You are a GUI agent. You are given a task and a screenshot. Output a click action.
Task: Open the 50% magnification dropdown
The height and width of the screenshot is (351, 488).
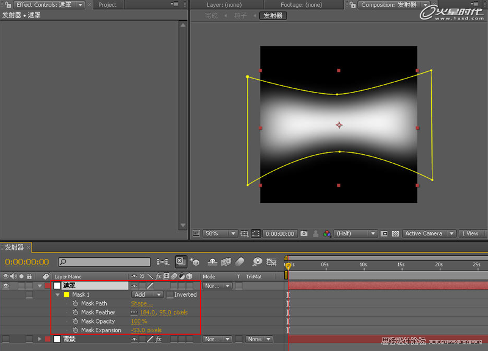click(x=220, y=233)
